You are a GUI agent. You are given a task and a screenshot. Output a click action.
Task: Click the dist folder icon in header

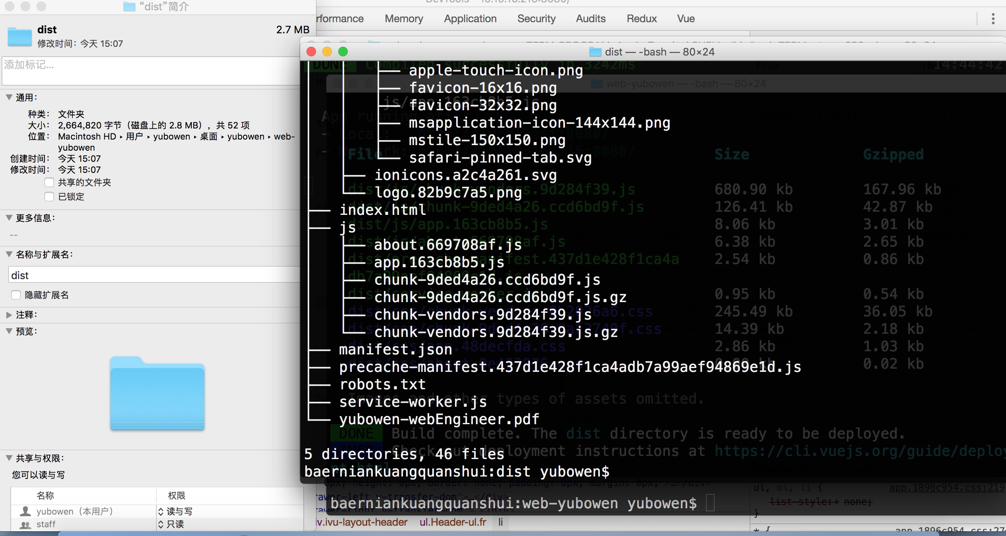click(19, 37)
